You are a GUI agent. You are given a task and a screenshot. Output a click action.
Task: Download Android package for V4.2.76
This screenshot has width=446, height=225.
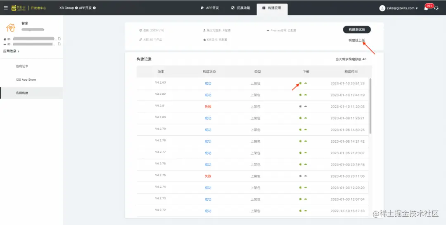coord(306,164)
